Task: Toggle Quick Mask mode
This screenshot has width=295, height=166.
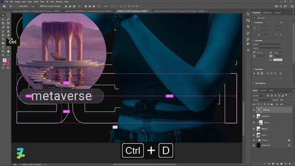Action: (x=3, y=68)
